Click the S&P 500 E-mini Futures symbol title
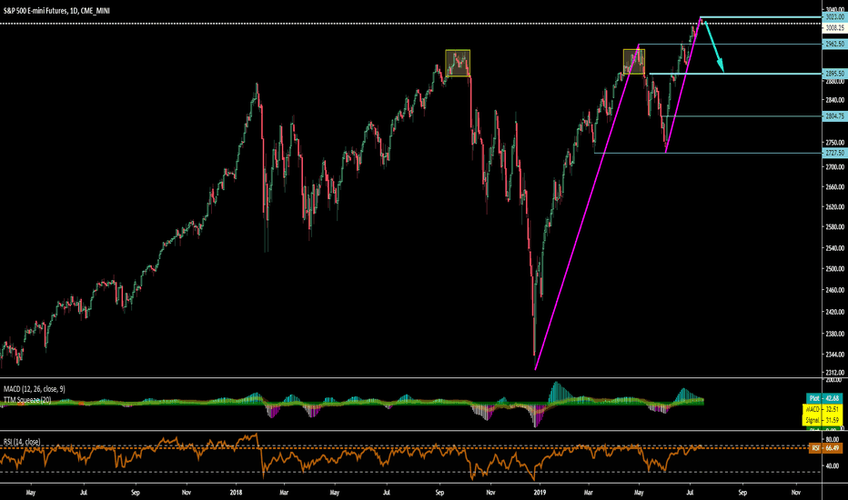This screenshot has width=848, height=500. 56,10
